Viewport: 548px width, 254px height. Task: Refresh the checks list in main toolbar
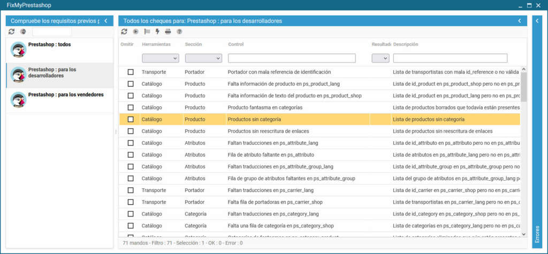coord(124,32)
